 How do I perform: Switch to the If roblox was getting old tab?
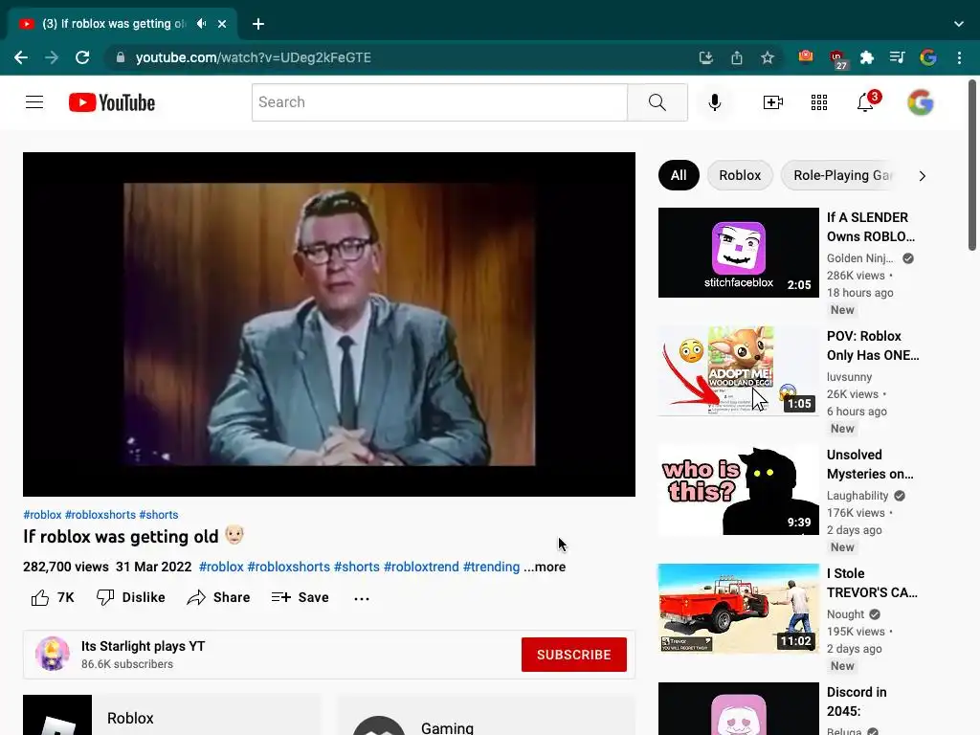click(115, 24)
